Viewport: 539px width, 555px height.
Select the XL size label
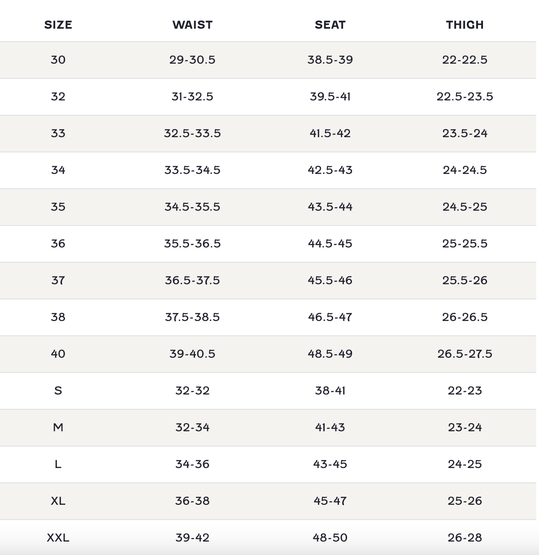click(58, 501)
